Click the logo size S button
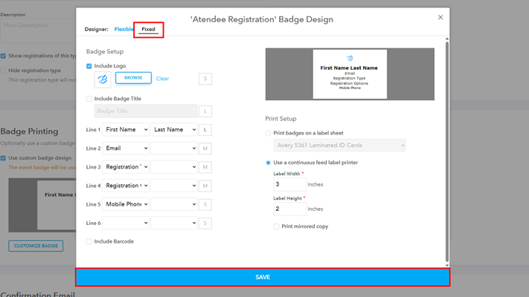529x297 pixels. point(205,79)
